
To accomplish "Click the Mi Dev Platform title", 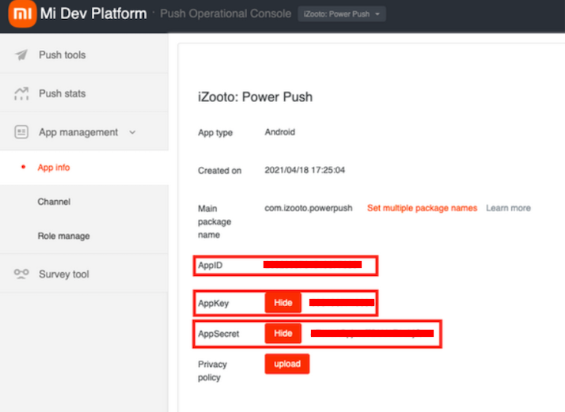I will pos(93,13).
